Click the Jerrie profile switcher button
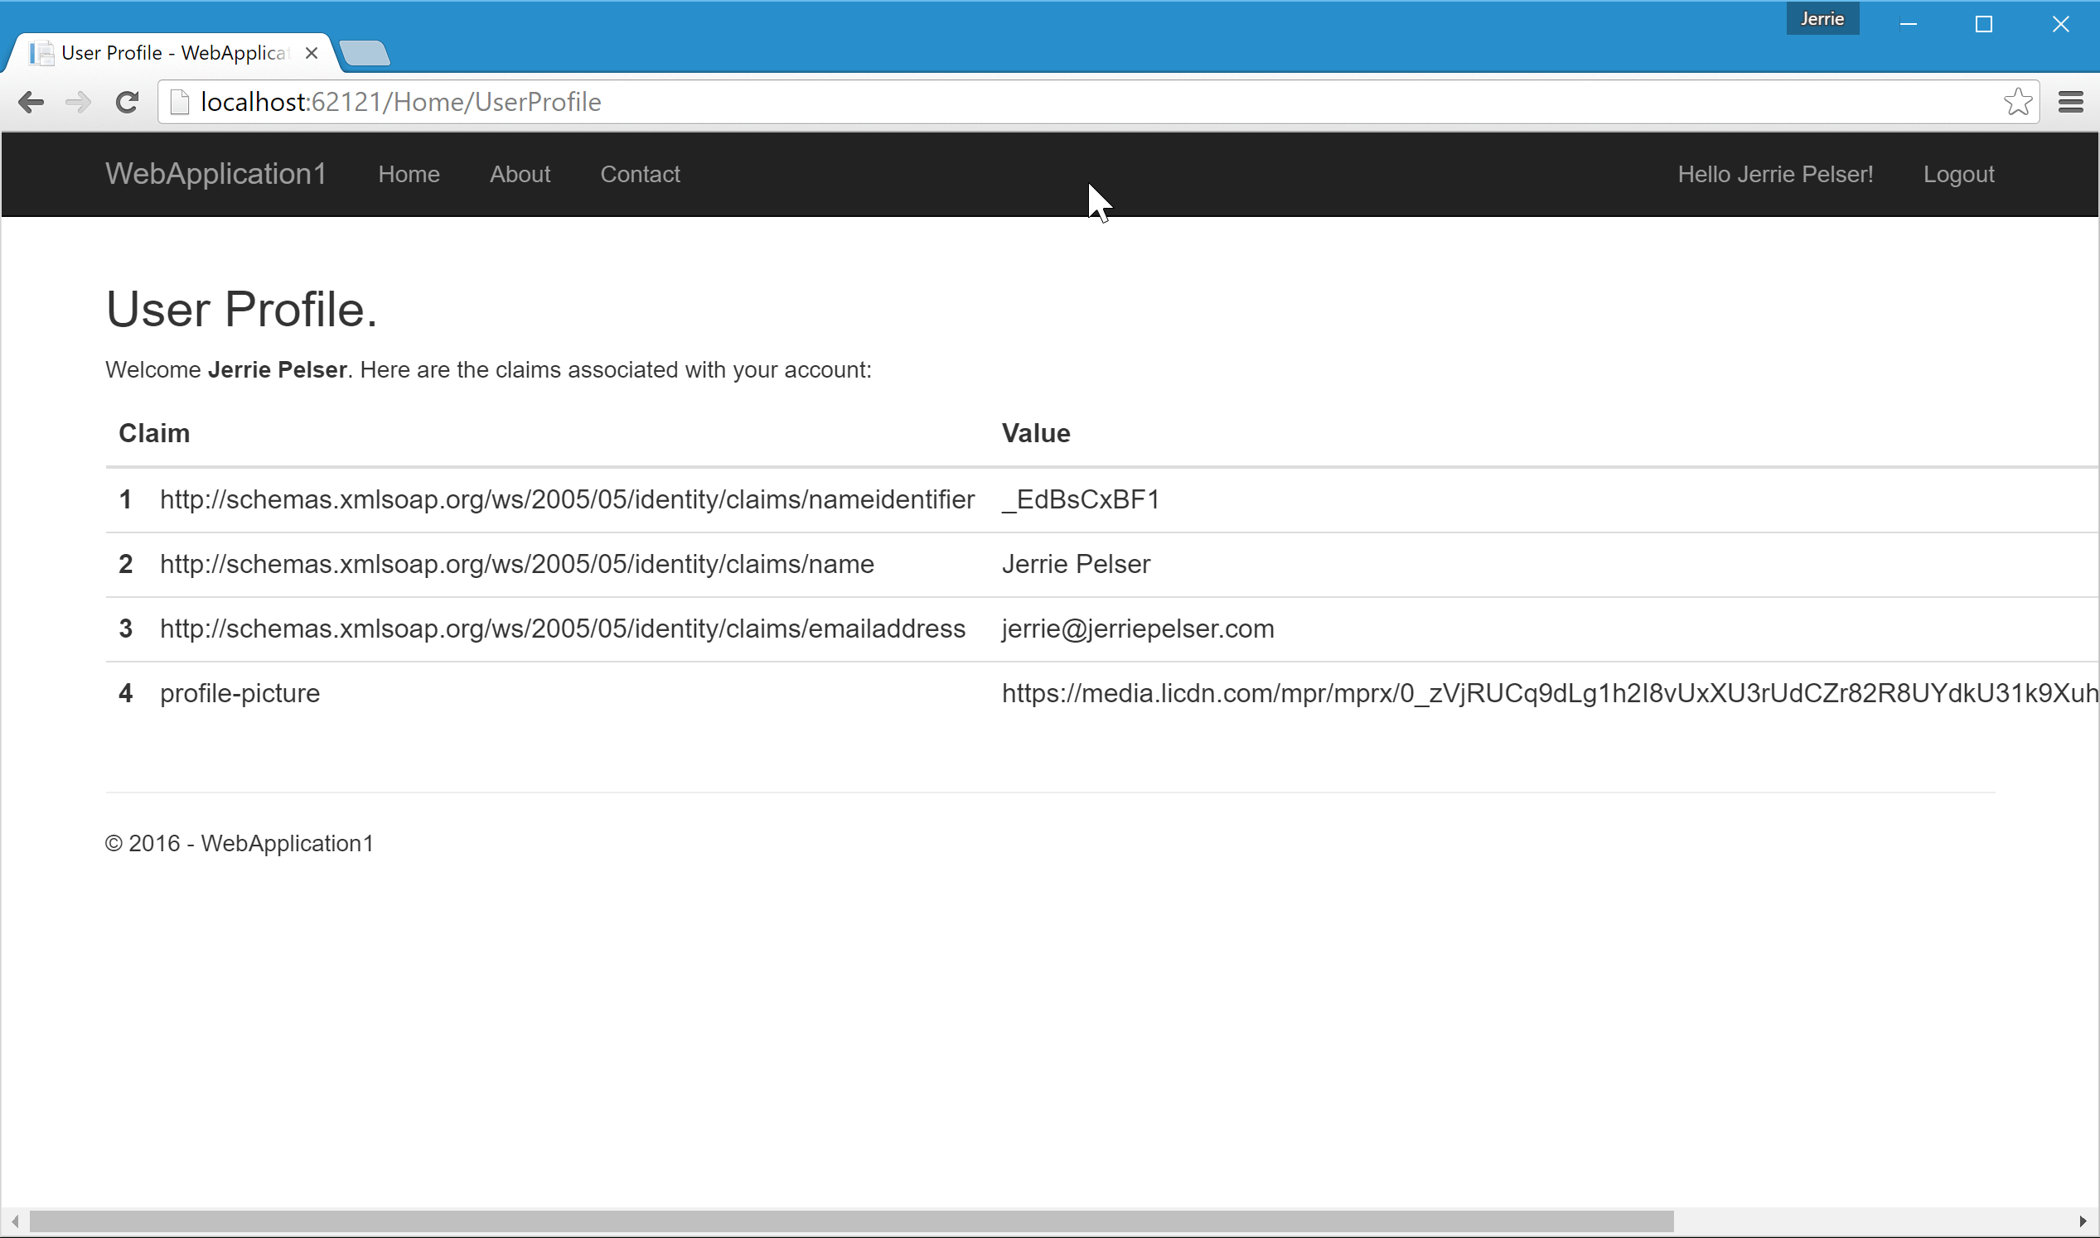Viewport: 2100px width, 1238px height. [x=1822, y=19]
